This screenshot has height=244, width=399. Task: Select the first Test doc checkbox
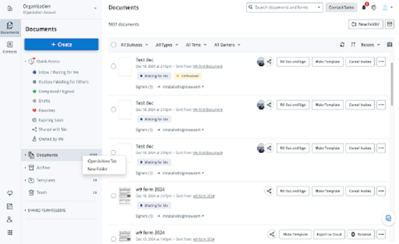[113, 66]
